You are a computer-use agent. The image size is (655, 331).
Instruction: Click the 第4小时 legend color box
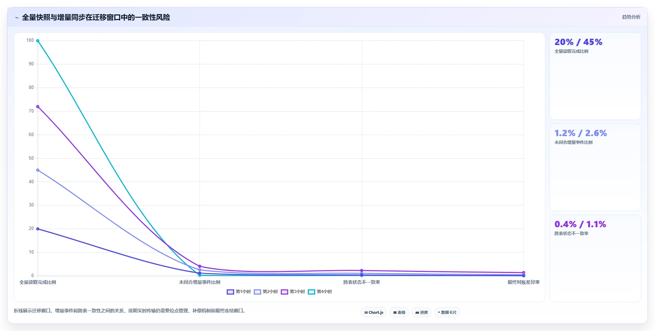pos(312,292)
